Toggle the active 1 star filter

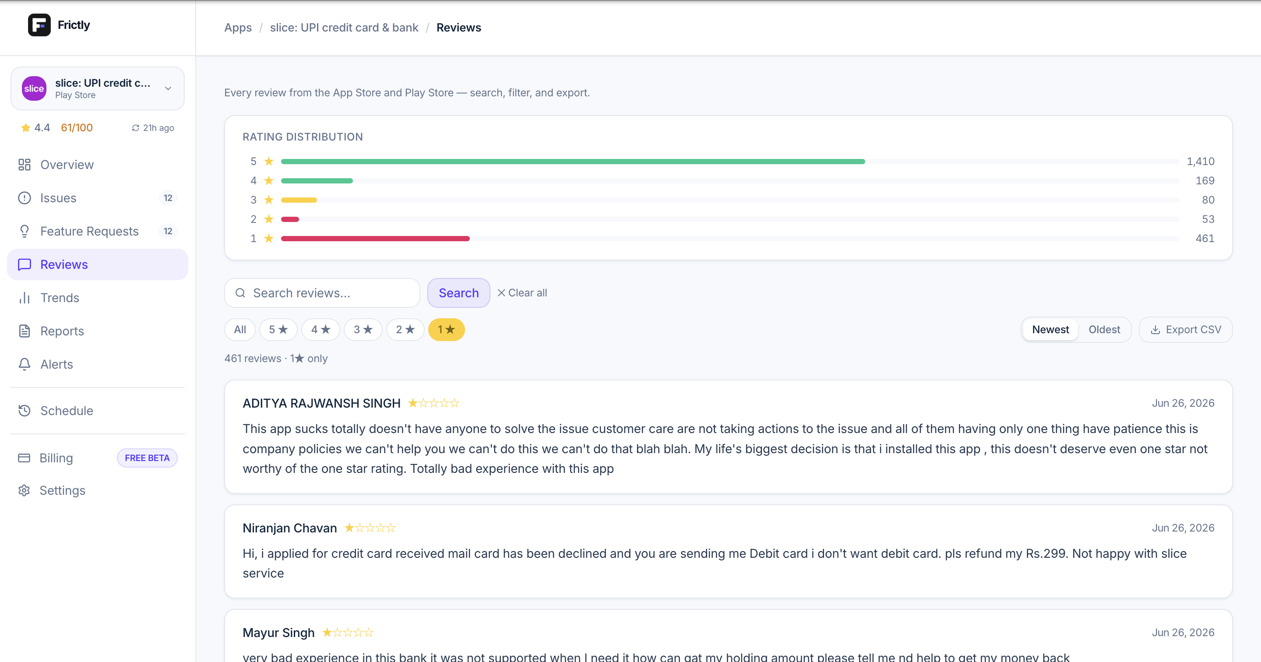coord(446,330)
